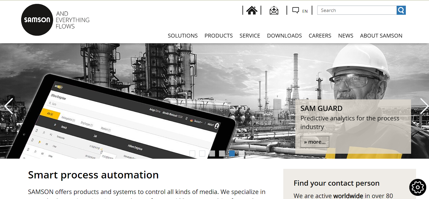This screenshot has width=429, height=199.
Task: Click the 'Smart process automation' heading
Action: pos(93,175)
